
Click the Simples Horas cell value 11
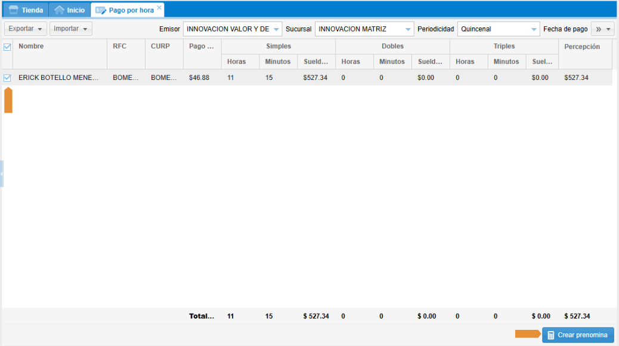[x=231, y=78]
